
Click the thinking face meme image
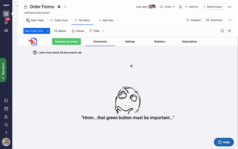(x=128, y=101)
